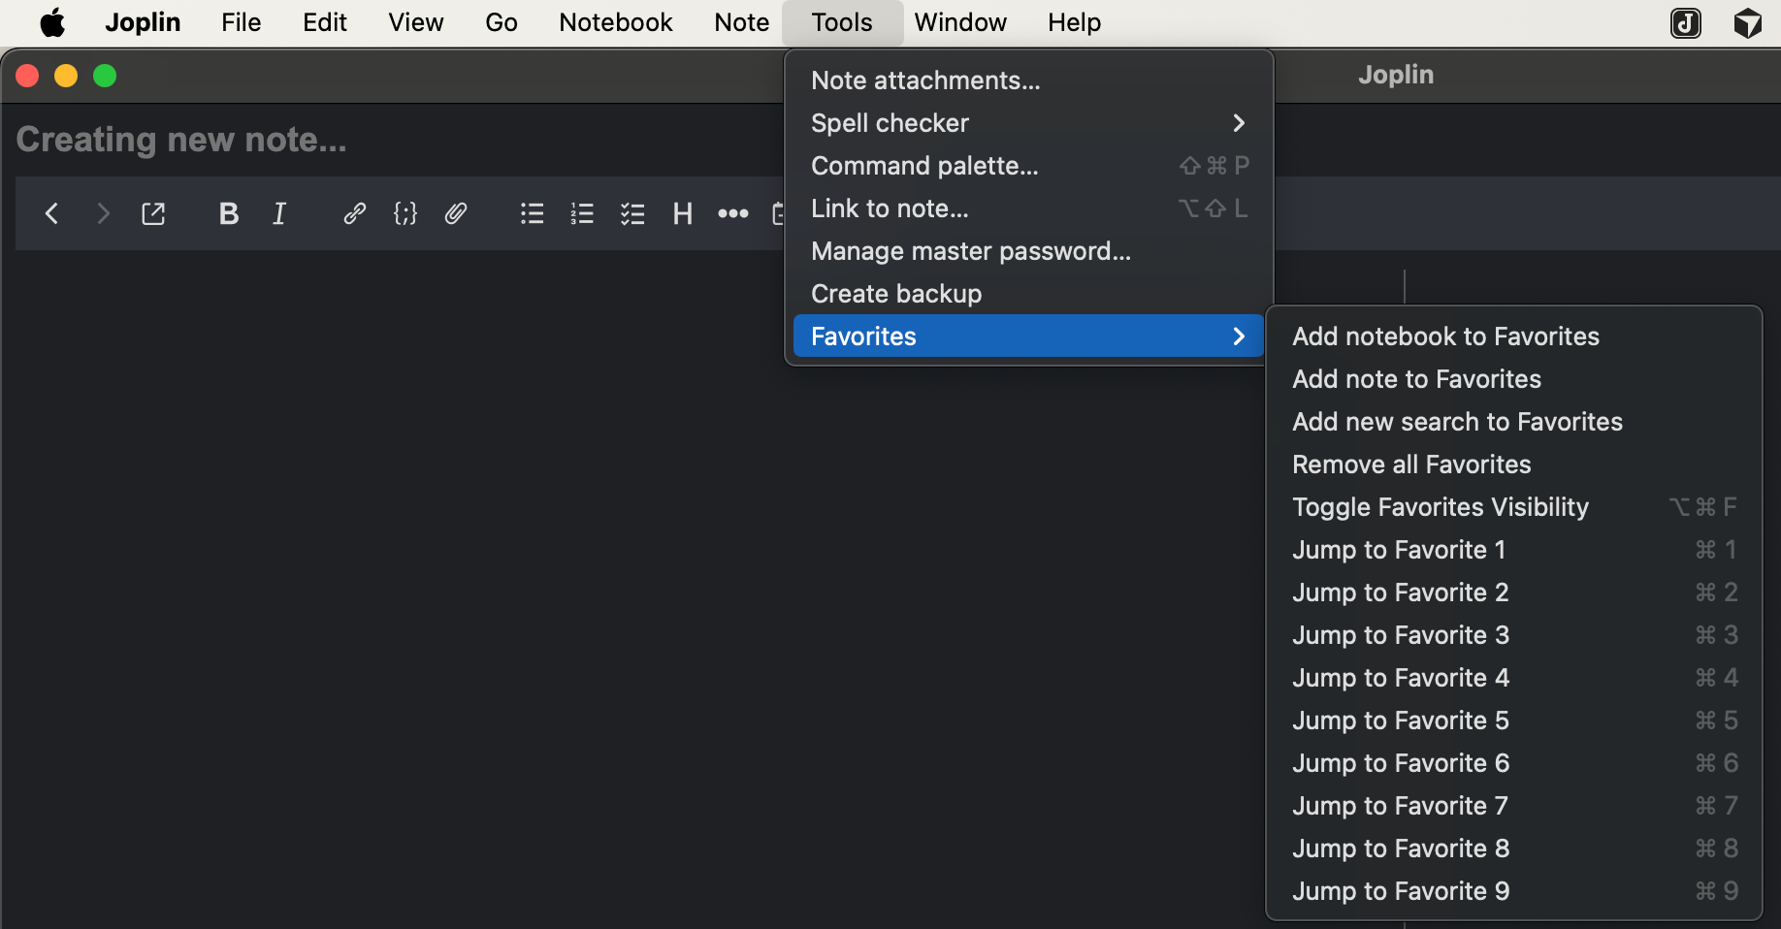Insert a bulleted list
This screenshot has height=929, width=1781.
[x=532, y=213]
